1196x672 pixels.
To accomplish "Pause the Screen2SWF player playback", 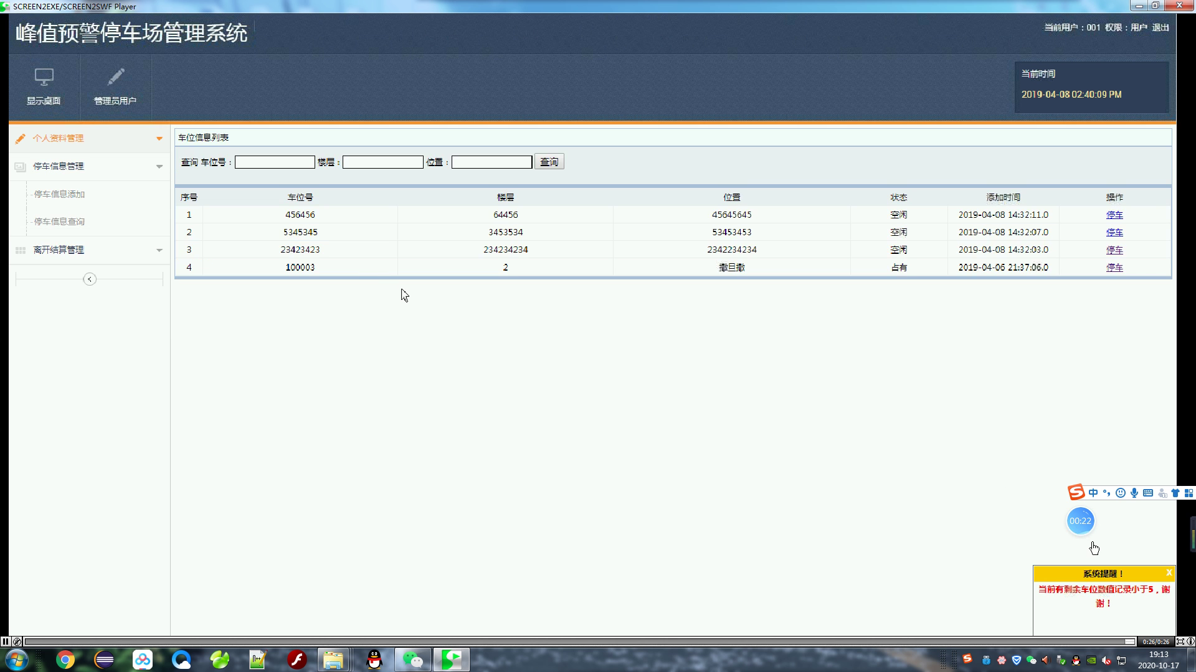I will 5,642.
